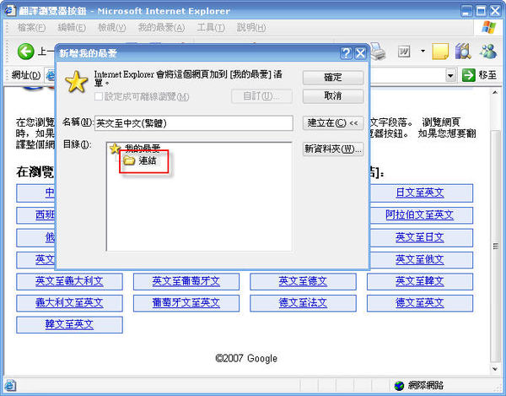Image resolution: width=506 pixels, height=396 pixels.
Task: Click the 名稱 input field
Action: pyautogui.click(x=194, y=123)
